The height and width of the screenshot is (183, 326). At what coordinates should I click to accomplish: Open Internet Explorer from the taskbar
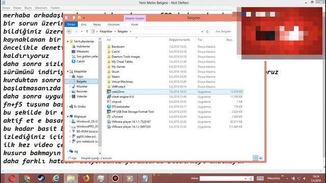(x=56, y=178)
